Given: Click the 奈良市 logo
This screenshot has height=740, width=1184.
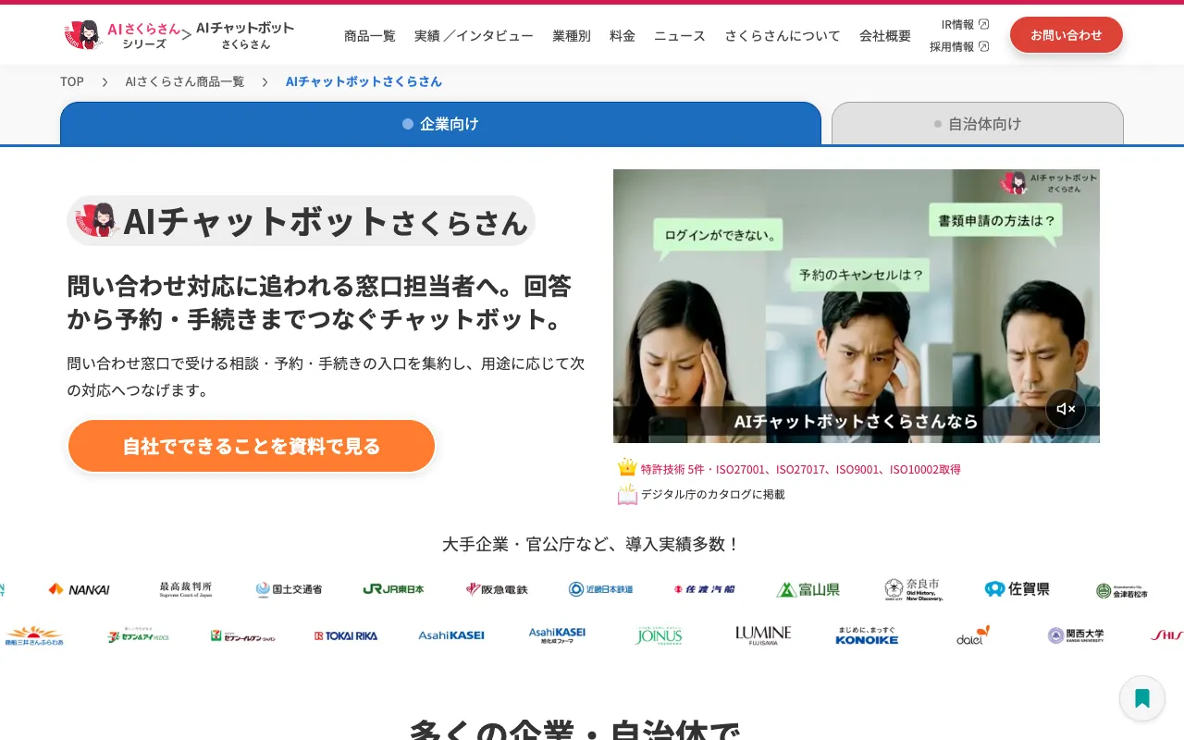Looking at the screenshot, I should [x=913, y=589].
